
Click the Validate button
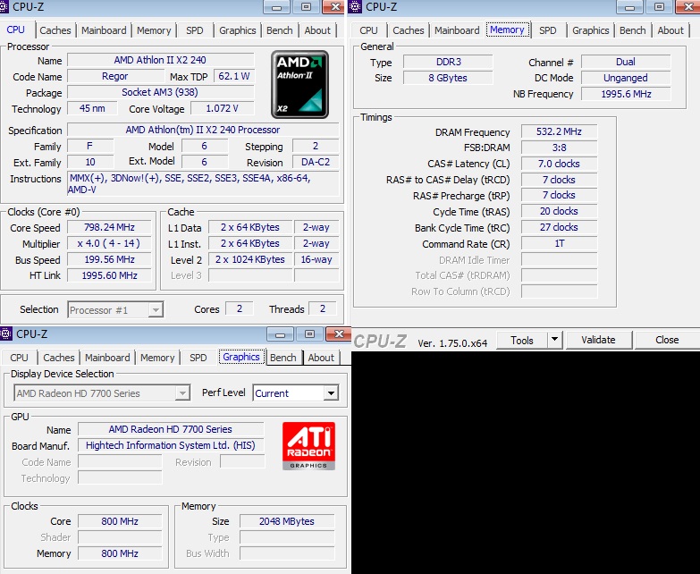pos(598,340)
